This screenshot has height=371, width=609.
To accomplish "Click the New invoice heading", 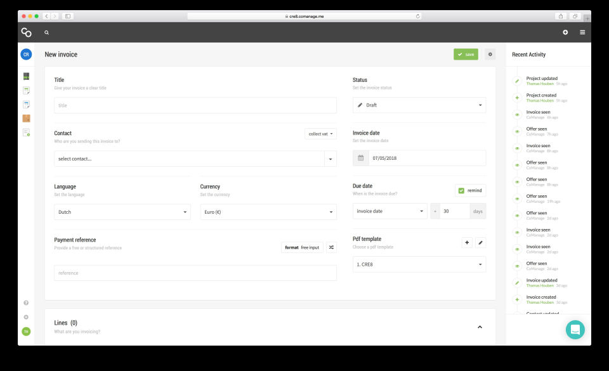I will pos(61,55).
